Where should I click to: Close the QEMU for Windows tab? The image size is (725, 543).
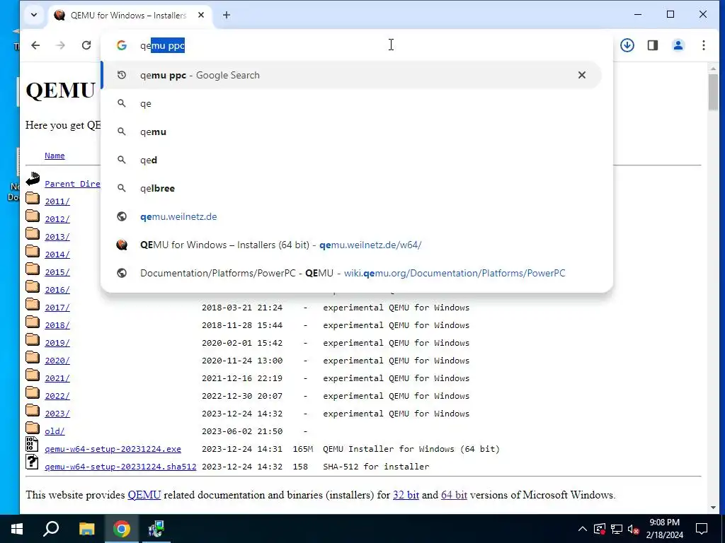click(200, 15)
